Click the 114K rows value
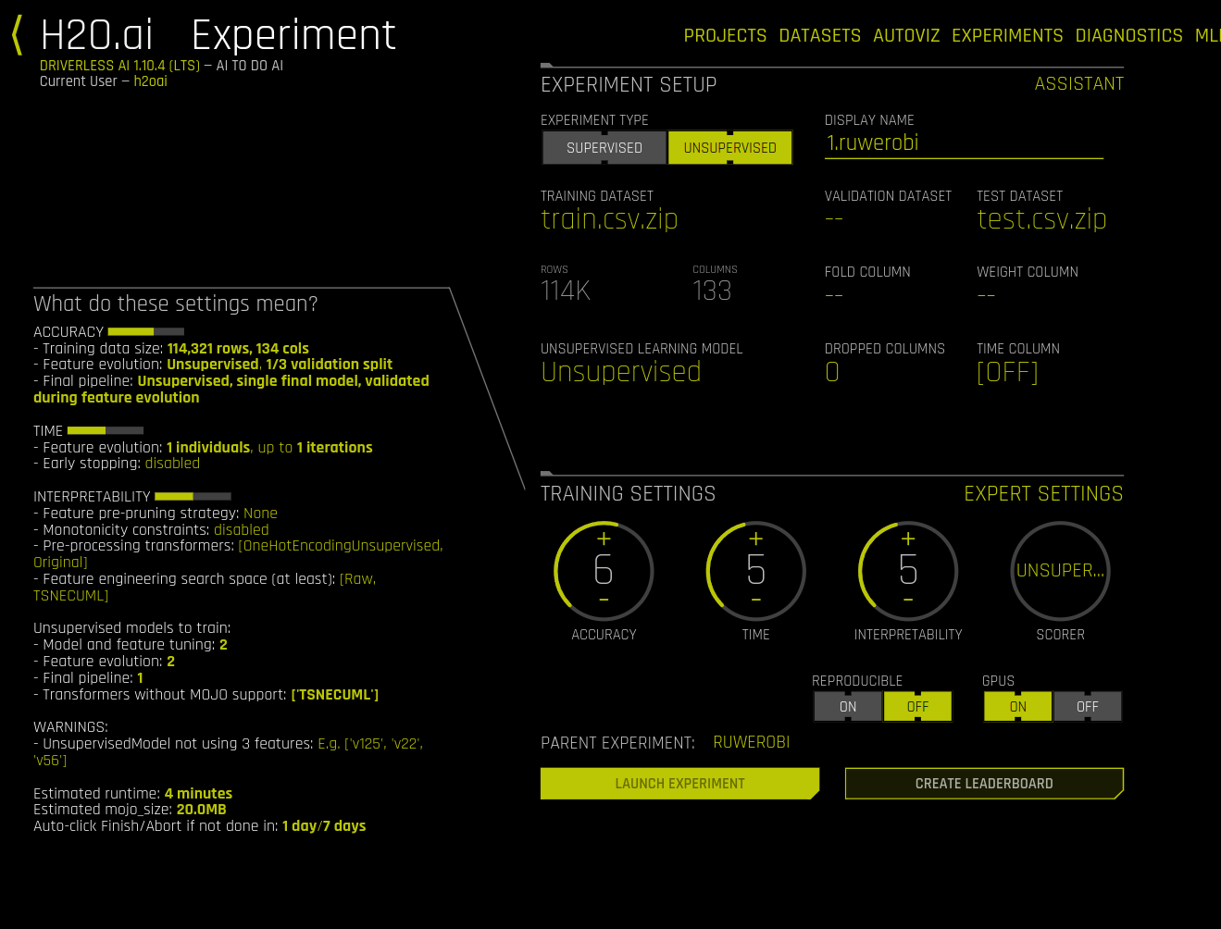 (566, 291)
